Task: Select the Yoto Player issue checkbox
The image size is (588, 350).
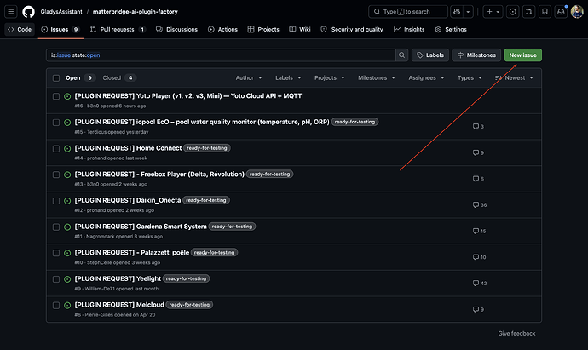Action: [56, 96]
